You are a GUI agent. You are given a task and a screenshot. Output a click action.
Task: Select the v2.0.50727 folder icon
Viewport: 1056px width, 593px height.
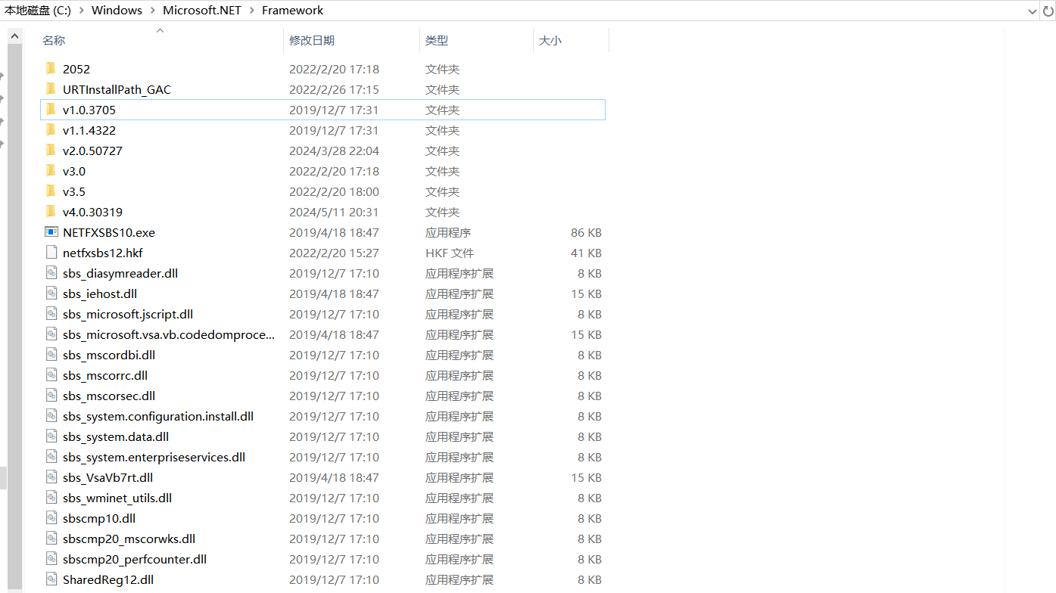point(51,151)
